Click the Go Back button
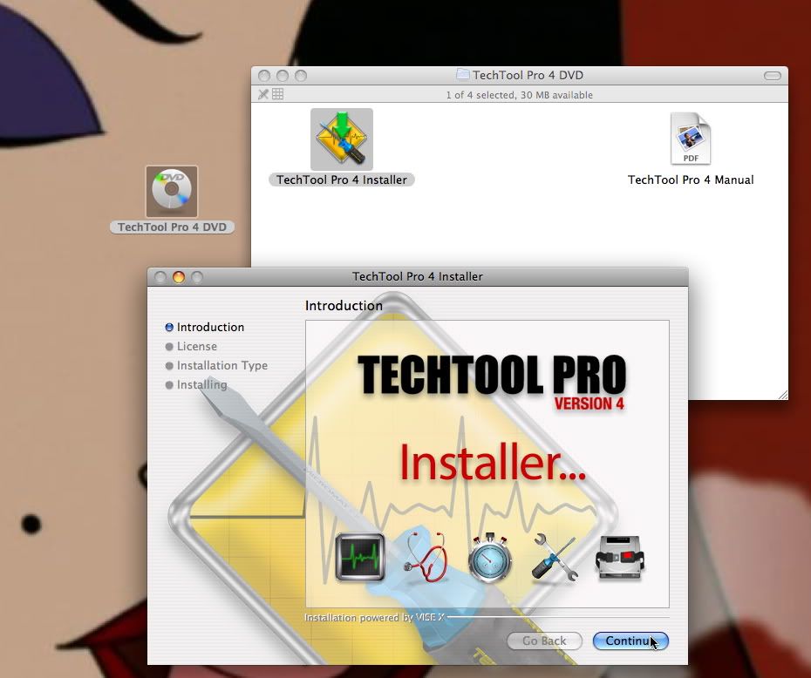Viewport: 811px width, 678px height. [544, 641]
